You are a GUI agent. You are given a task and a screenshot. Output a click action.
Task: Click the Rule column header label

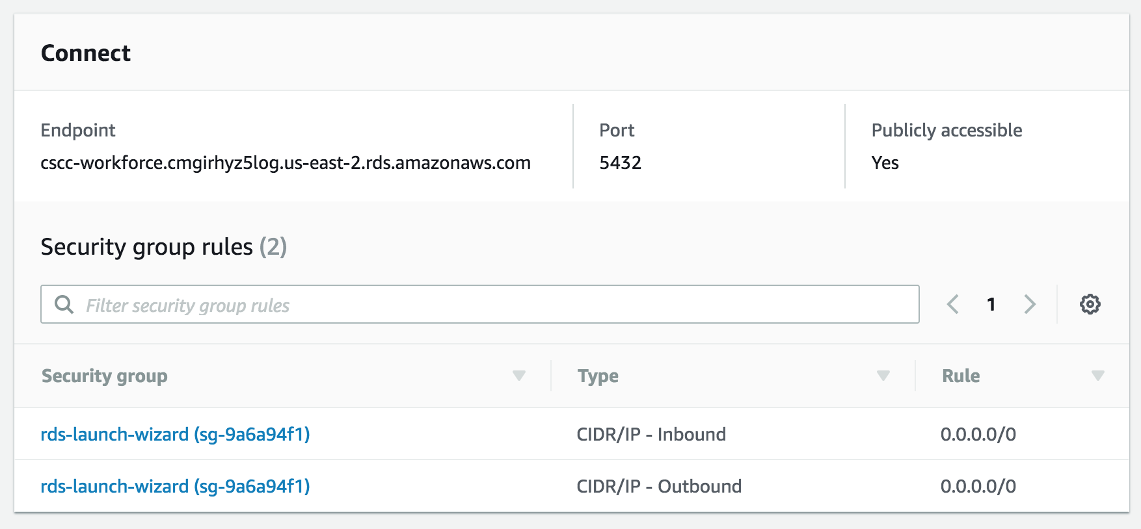(961, 376)
